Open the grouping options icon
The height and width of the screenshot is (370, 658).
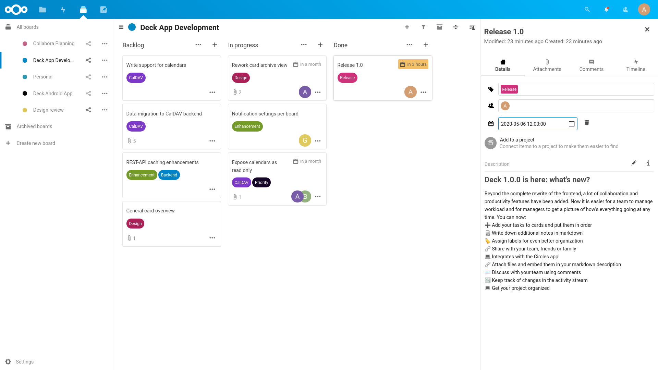pyautogui.click(x=455, y=27)
